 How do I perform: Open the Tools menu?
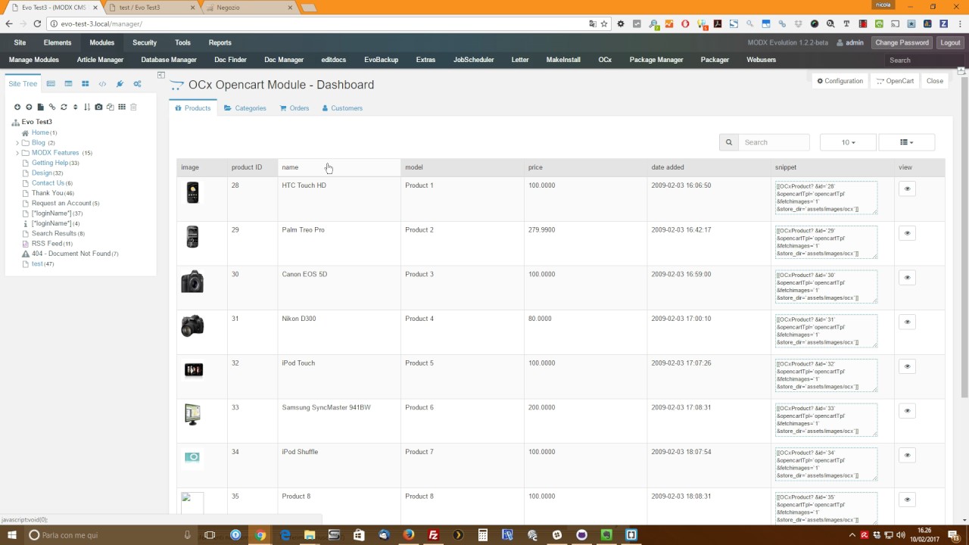click(x=182, y=42)
